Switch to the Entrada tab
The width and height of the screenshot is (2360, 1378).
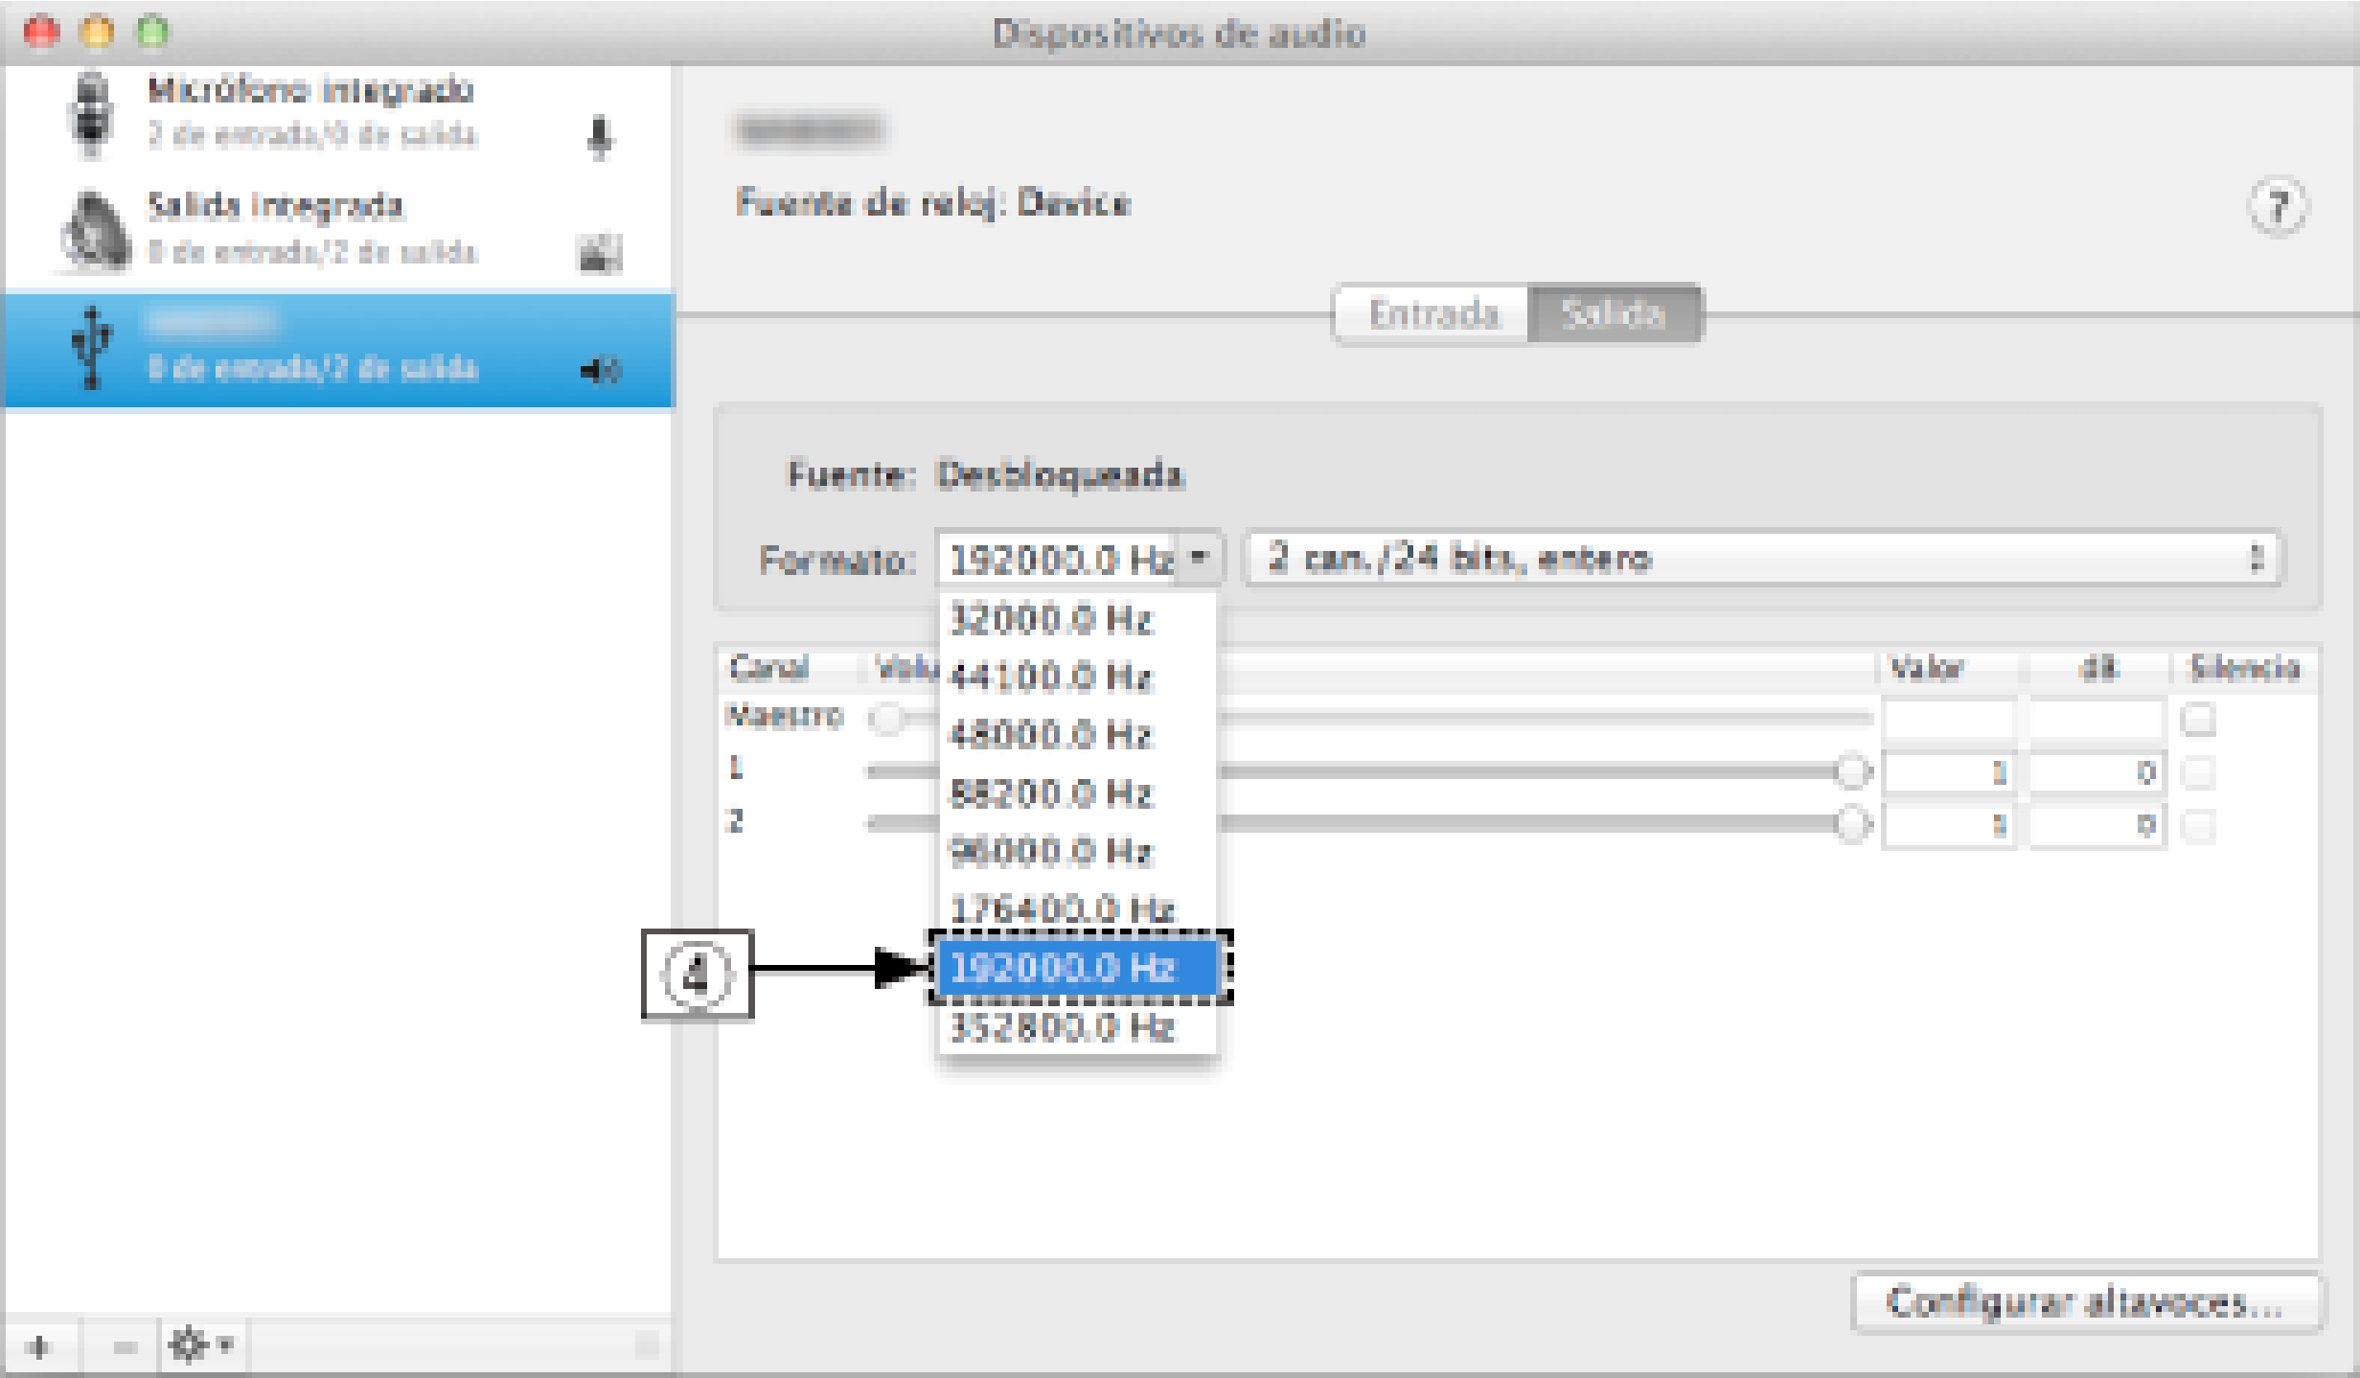pyautogui.click(x=1432, y=314)
